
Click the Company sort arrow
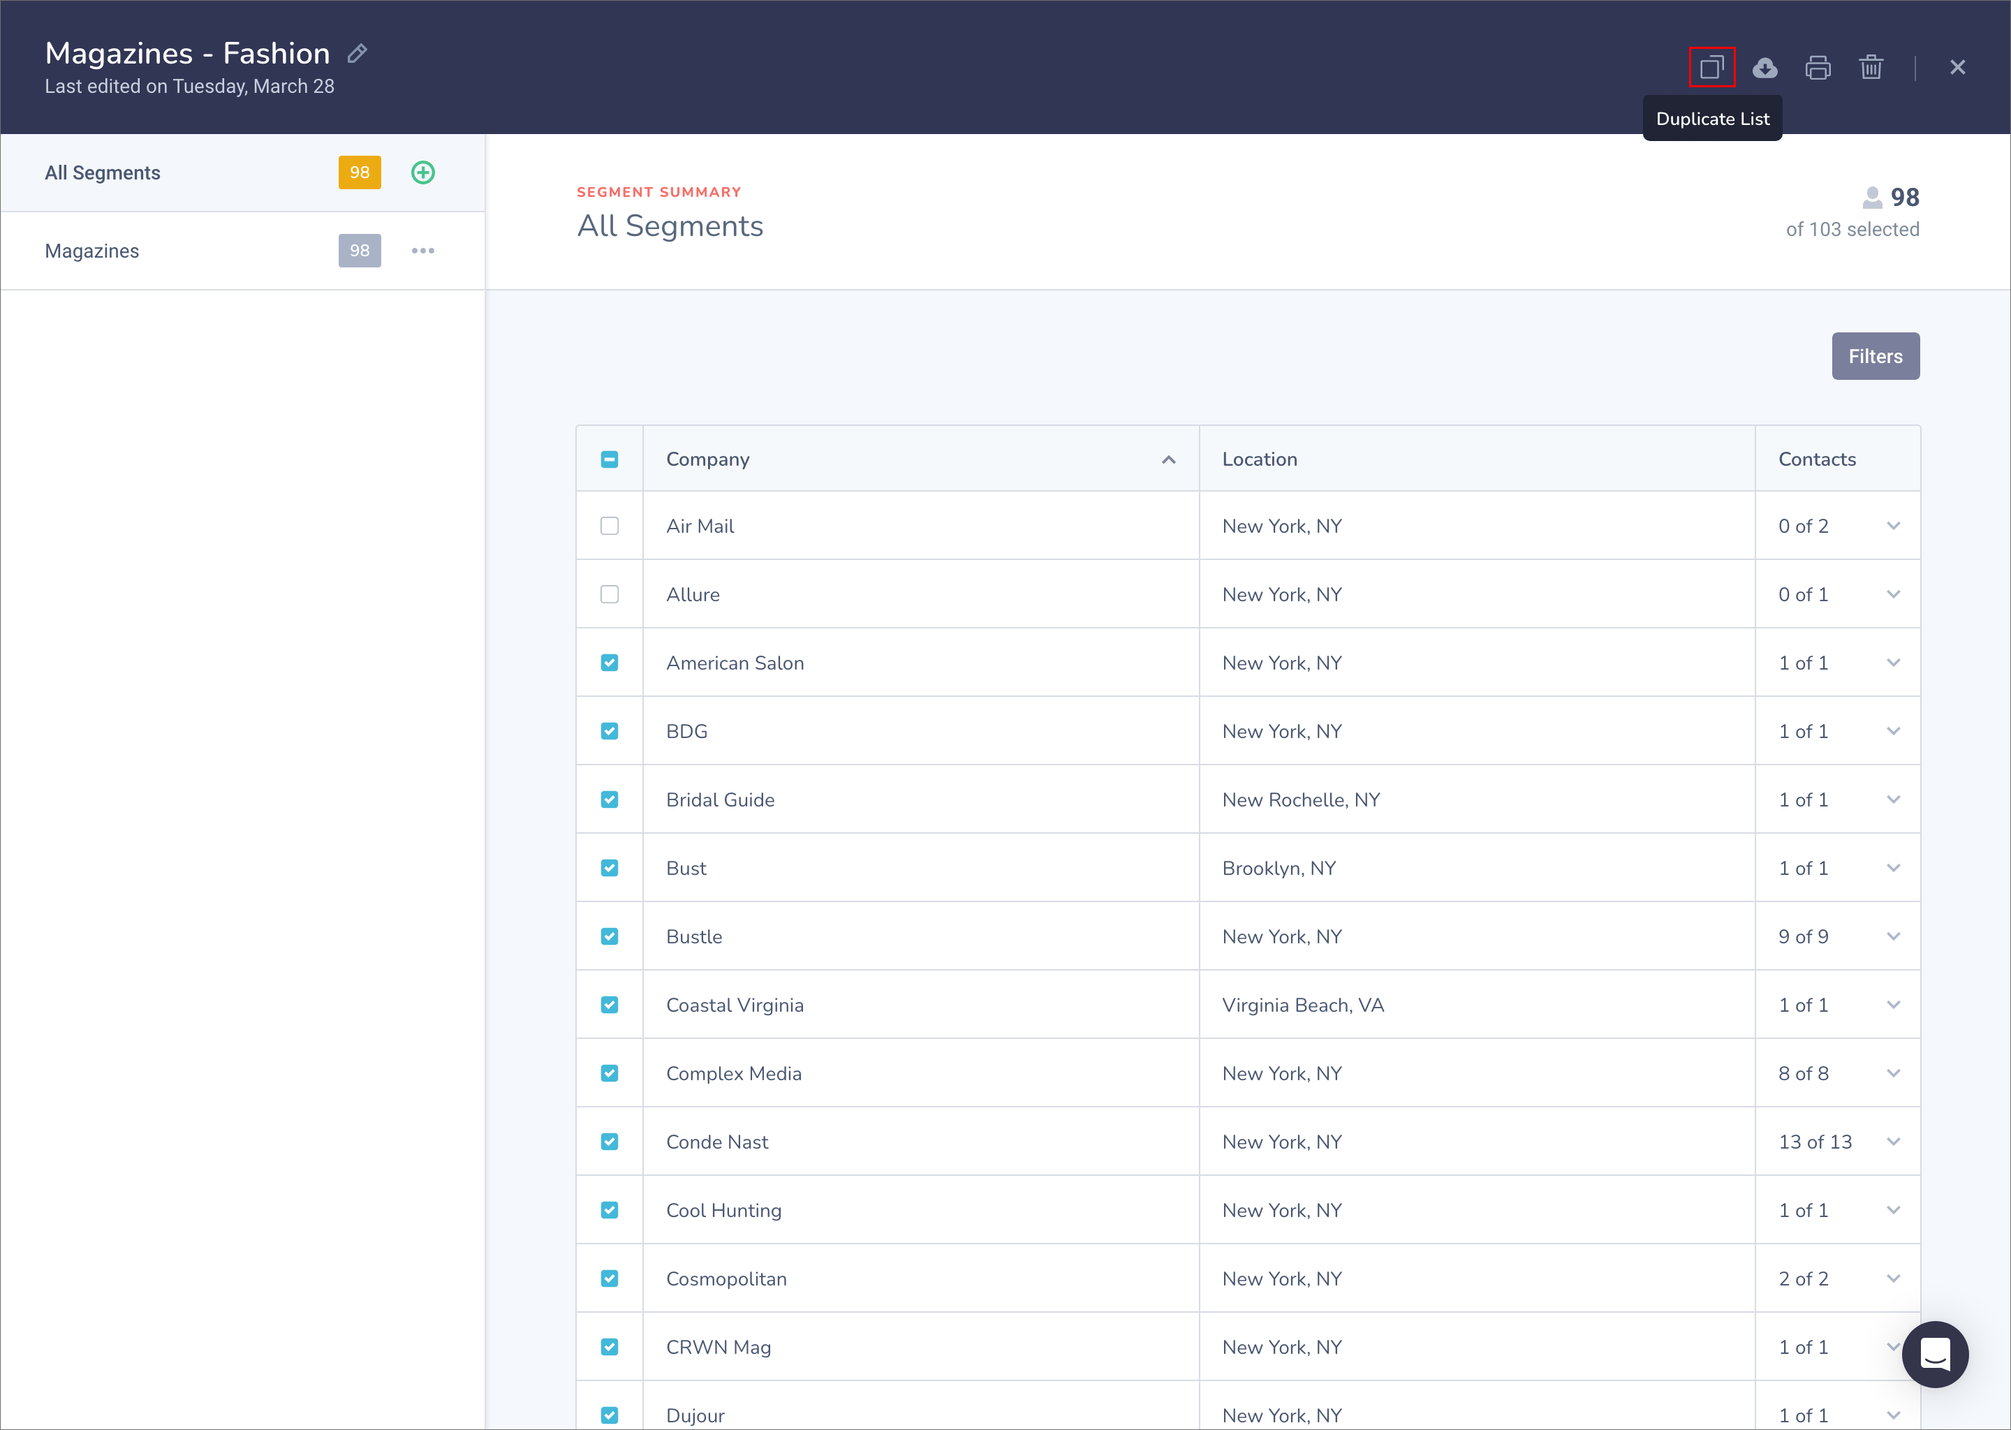[1168, 459]
